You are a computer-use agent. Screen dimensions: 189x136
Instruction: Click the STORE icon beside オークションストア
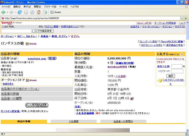(x=31, y=80)
